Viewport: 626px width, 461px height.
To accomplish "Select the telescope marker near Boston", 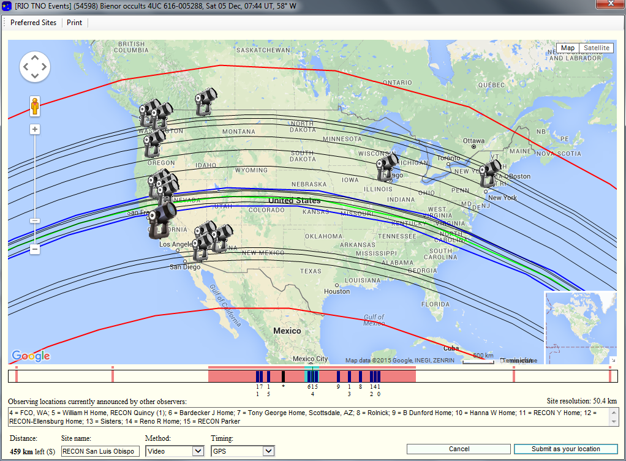I will click(x=489, y=174).
